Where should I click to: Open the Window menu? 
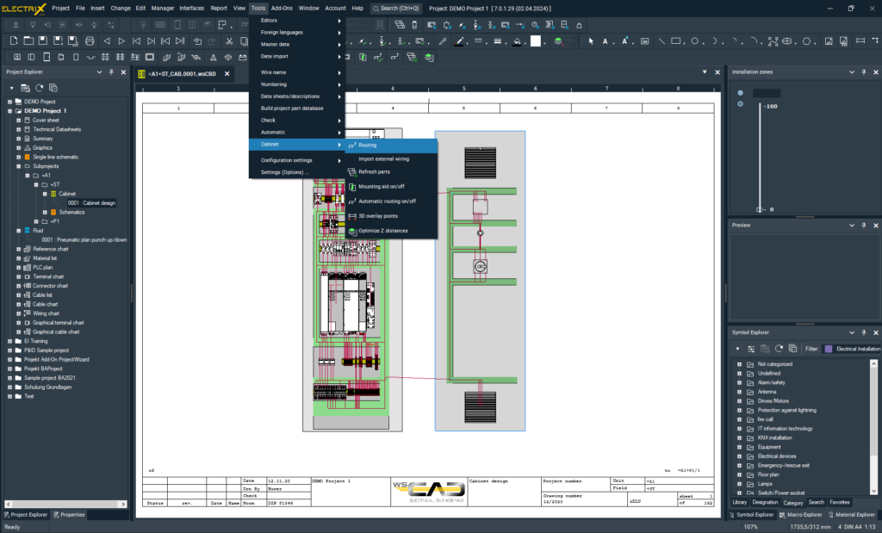[308, 8]
